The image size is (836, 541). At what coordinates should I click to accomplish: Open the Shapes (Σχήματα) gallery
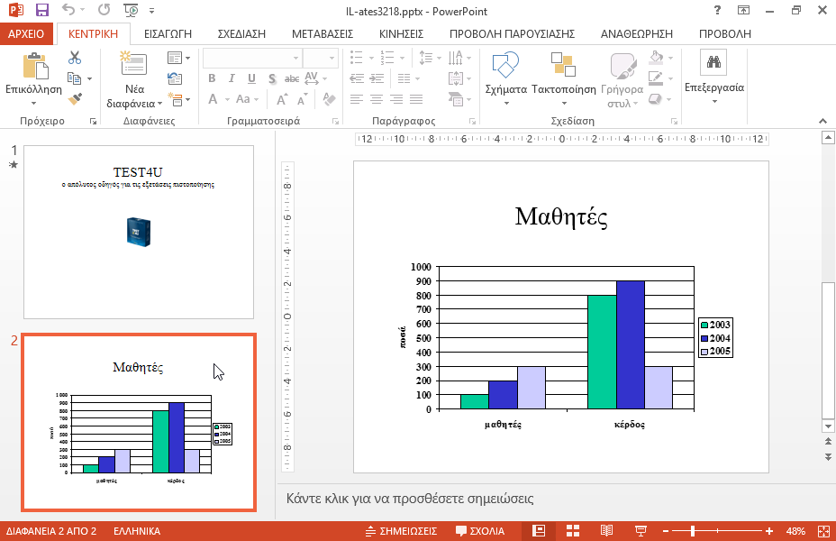[x=505, y=78]
